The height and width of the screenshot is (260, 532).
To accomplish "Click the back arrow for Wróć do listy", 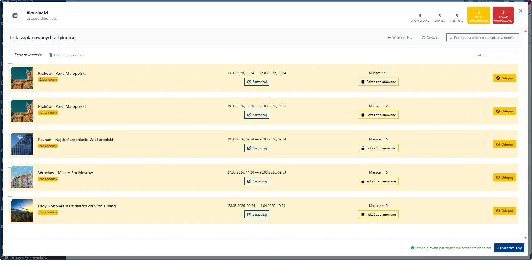I will 389,38.
